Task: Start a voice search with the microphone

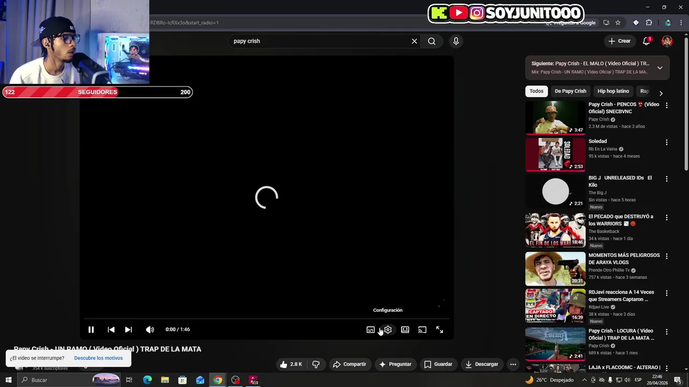Action: click(x=456, y=41)
